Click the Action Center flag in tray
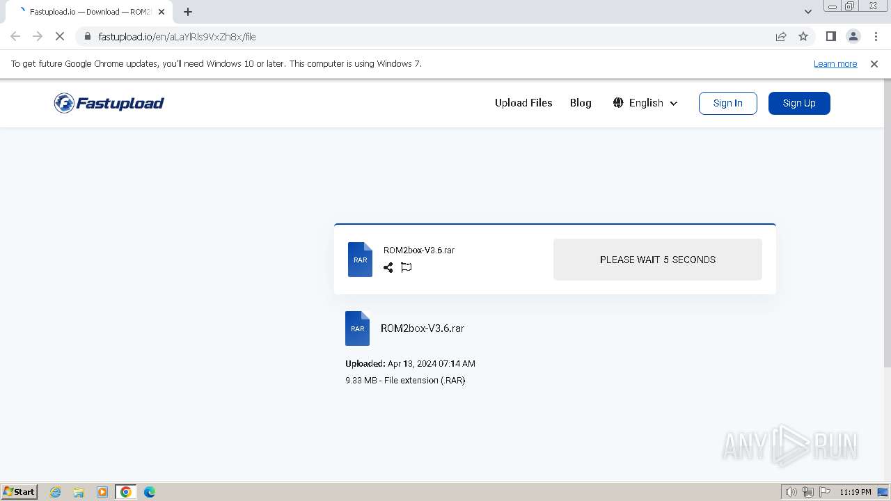Image resolution: width=891 pixels, height=501 pixels. (825, 492)
